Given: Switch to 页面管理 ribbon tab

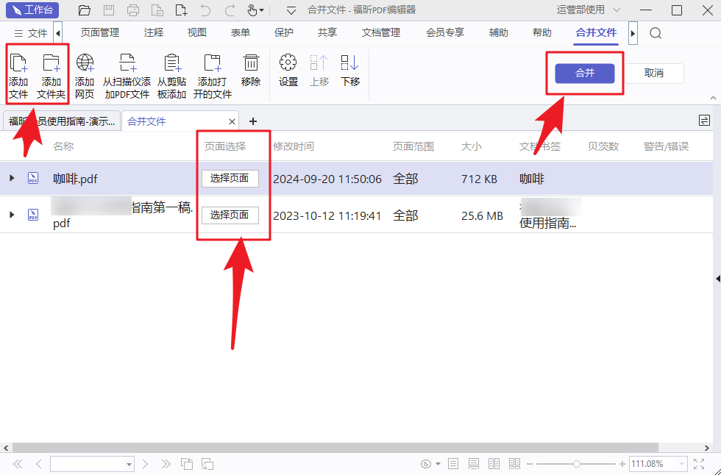Looking at the screenshot, I should [x=100, y=33].
